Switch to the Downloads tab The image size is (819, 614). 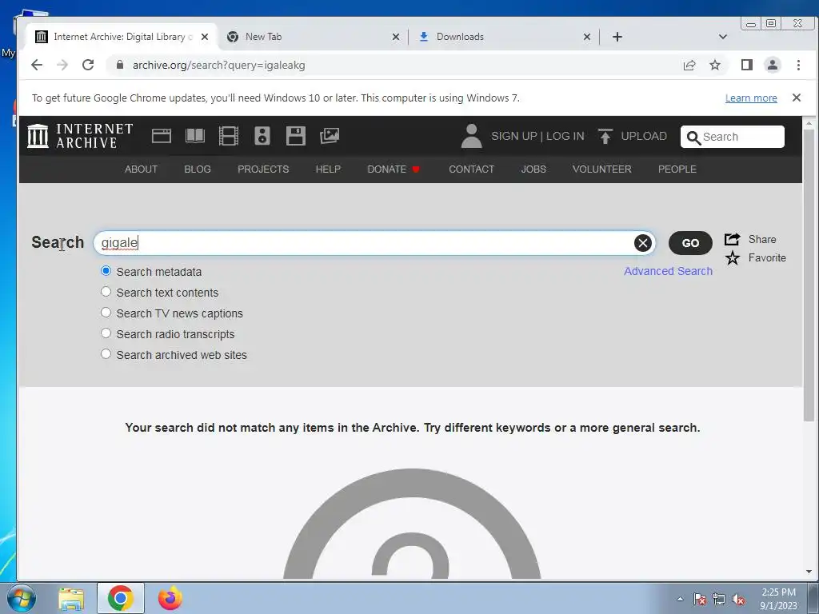point(505,37)
